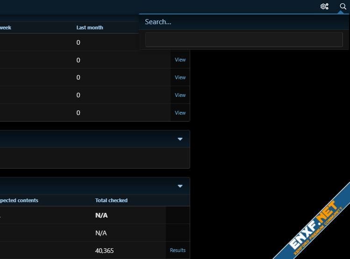
Task: Click the magnifying glass search icon
Action: [x=343, y=7]
